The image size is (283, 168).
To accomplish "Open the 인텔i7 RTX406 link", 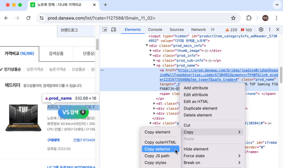I will point(84,140).
